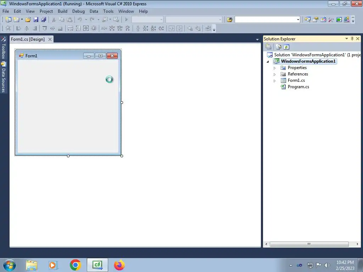Click the Copy toolbar icon
This screenshot has width=363, height=272.
[61, 20]
